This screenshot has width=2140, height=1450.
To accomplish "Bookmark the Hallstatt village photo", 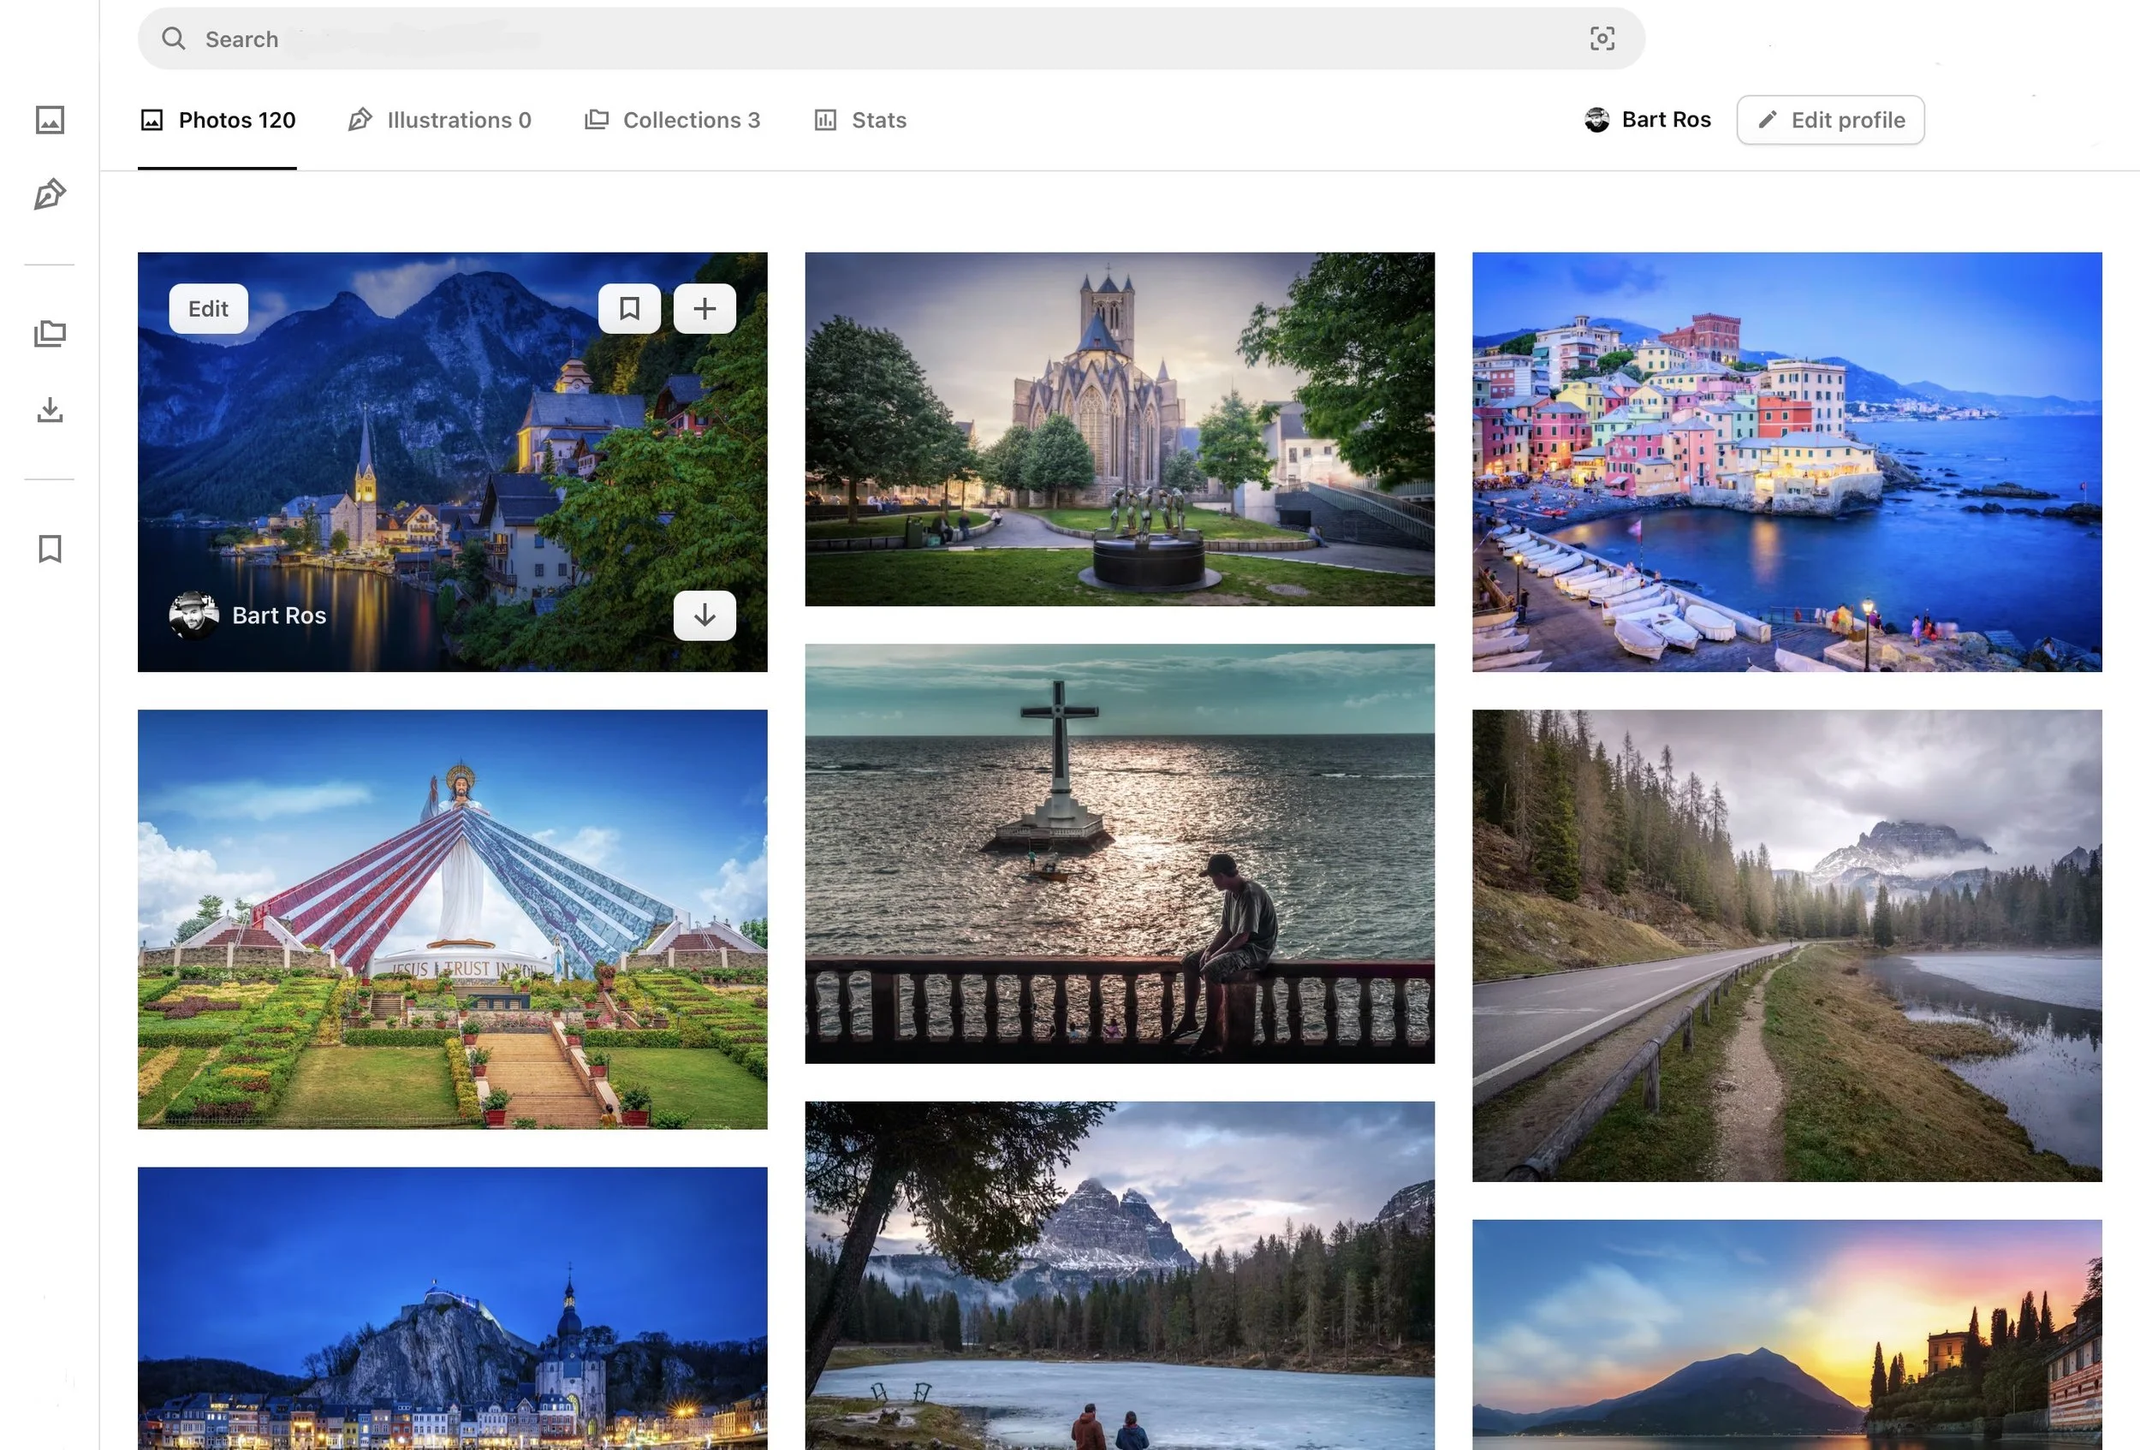I will (629, 308).
